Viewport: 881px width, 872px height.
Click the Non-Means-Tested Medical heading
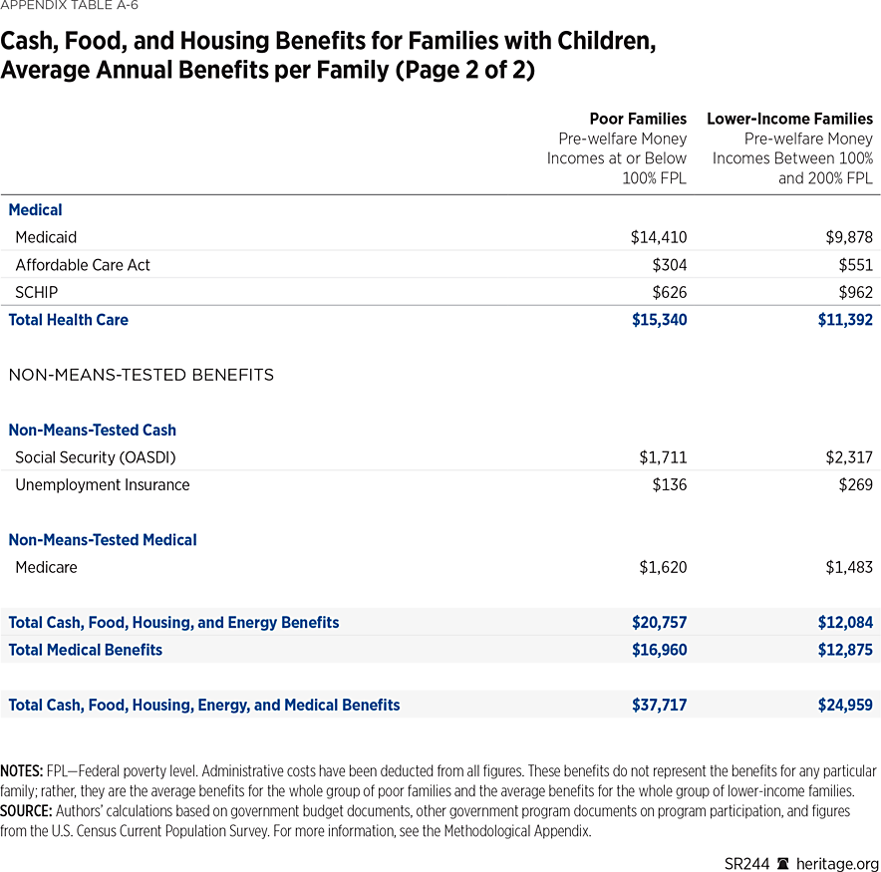click(103, 540)
